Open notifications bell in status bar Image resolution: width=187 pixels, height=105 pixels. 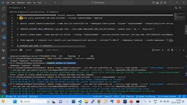[x=184, y=97]
